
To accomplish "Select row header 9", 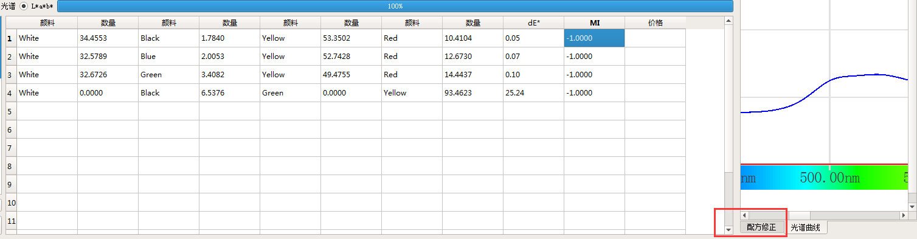I will (11, 184).
